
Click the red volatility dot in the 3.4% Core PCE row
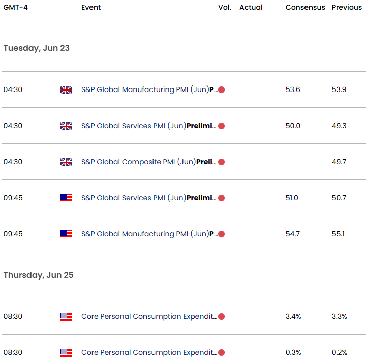(221, 317)
